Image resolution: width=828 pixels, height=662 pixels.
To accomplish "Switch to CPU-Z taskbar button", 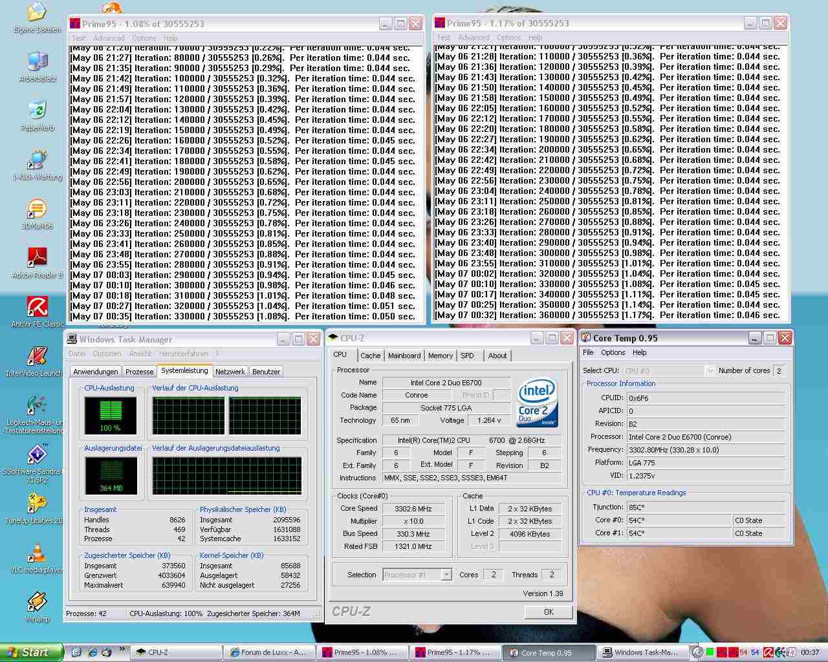I will tap(177, 653).
